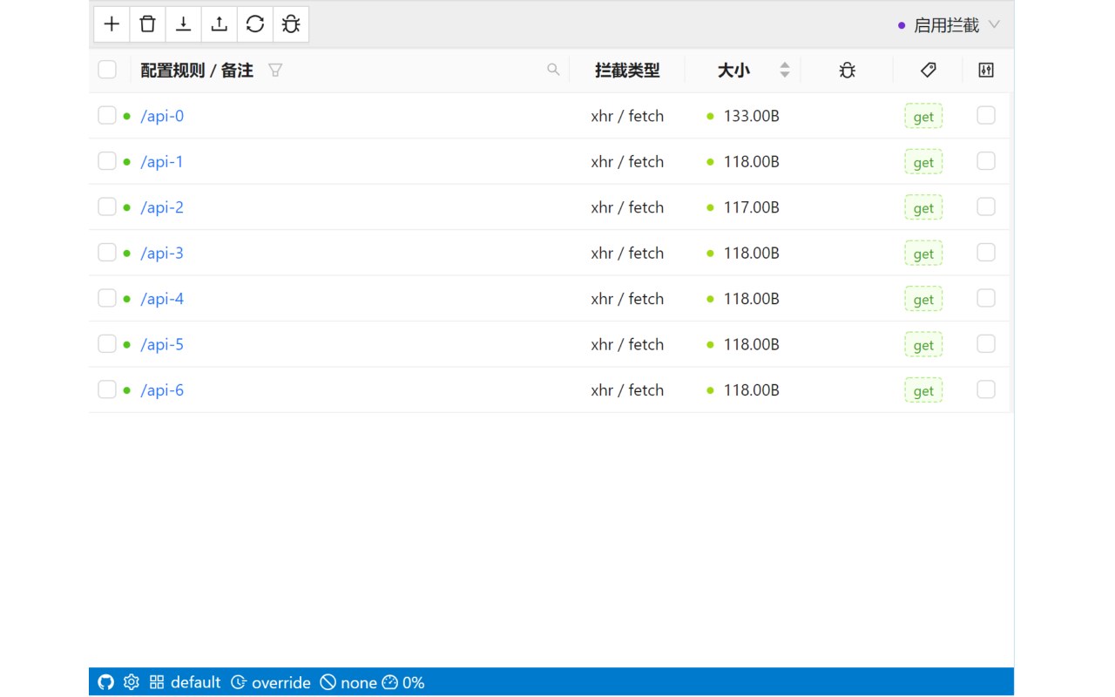The image size is (1115, 697).
Task: Click the get tag in /api-2 row
Action: coord(923,208)
